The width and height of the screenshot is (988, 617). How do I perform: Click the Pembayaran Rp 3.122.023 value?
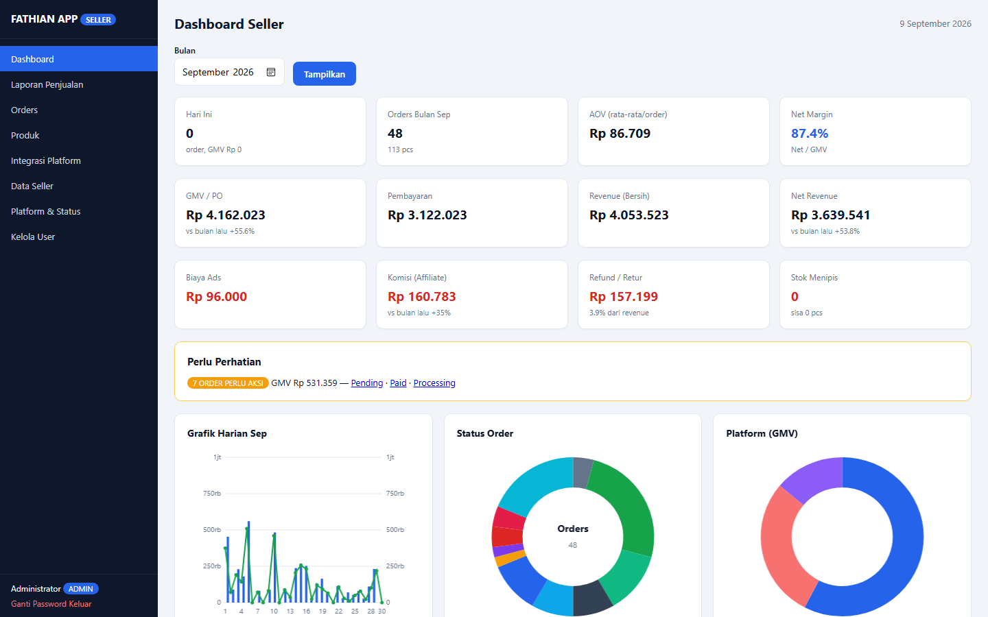point(427,215)
